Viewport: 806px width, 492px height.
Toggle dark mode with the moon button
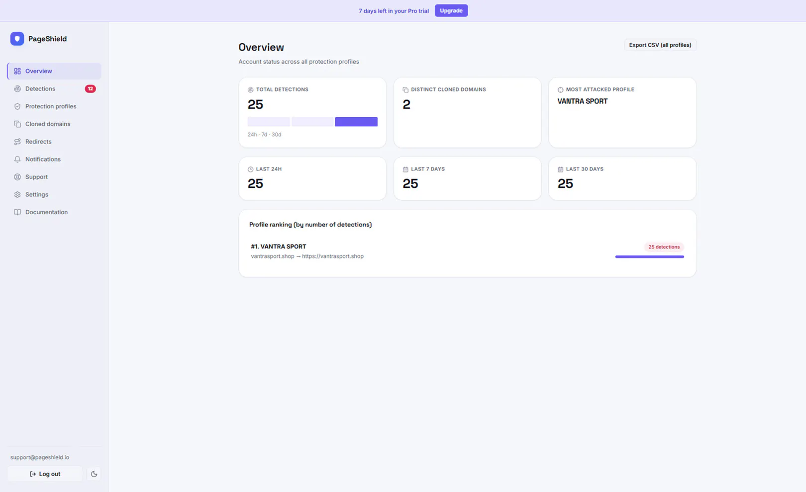pyautogui.click(x=94, y=474)
